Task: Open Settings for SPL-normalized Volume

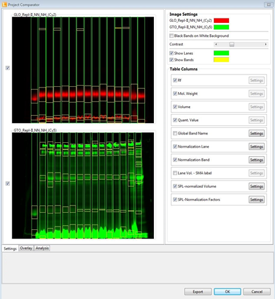Action: click(257, 186)
